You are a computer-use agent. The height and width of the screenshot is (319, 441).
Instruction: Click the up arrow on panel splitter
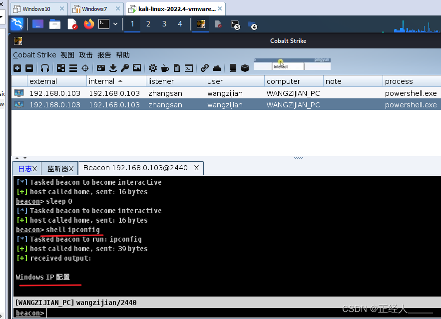click(x=17, y=158)
